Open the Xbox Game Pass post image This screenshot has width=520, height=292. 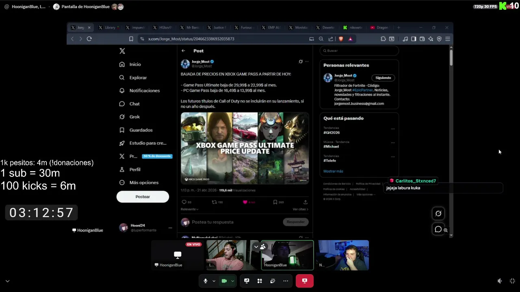(x=245, y=148)
